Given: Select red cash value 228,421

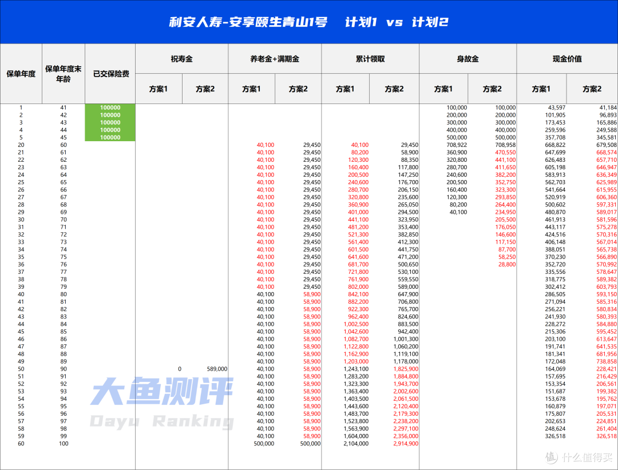Looking at the screenshot, I should point(607,369).
